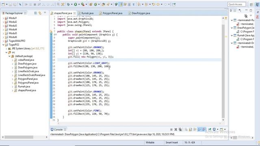Click the Smart Insert status bar field
Image resolution: width=260 pixels, height=146 pixels.
(171, 142)
